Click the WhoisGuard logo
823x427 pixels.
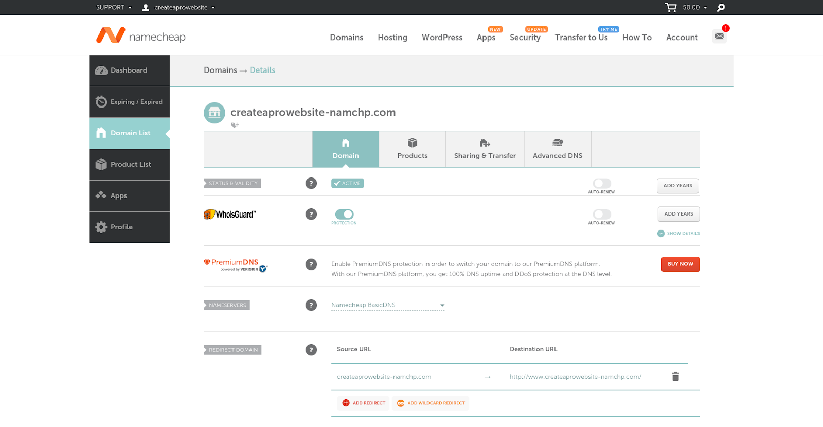pos(230,215)
